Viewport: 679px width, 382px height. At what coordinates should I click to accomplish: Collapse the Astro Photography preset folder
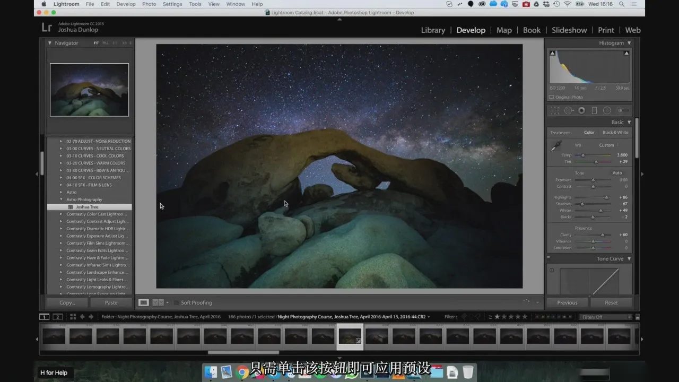coord(61,199)
